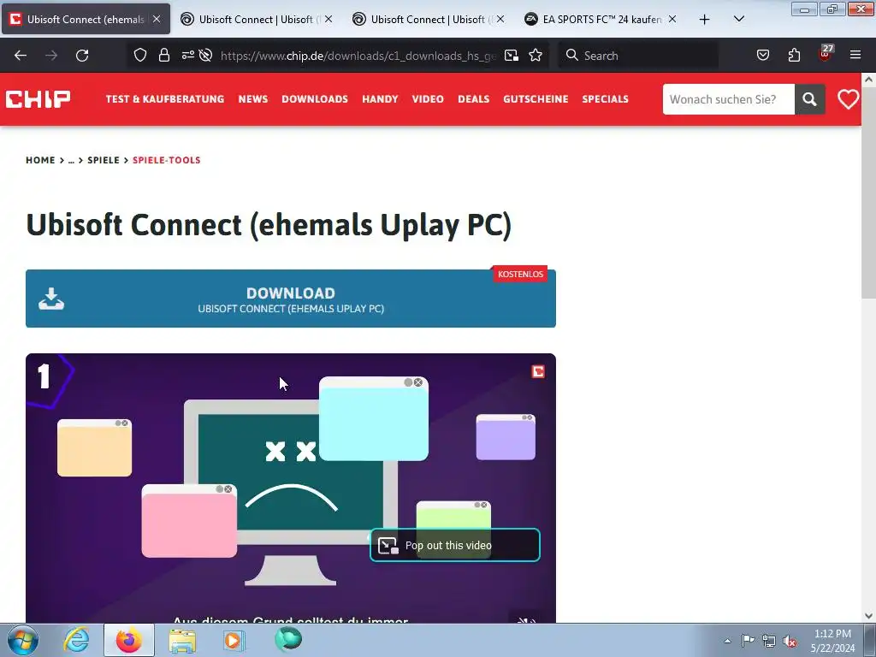Focus the Firefox Search box
The image size is (876, 657).
click(x=638, y=56)
